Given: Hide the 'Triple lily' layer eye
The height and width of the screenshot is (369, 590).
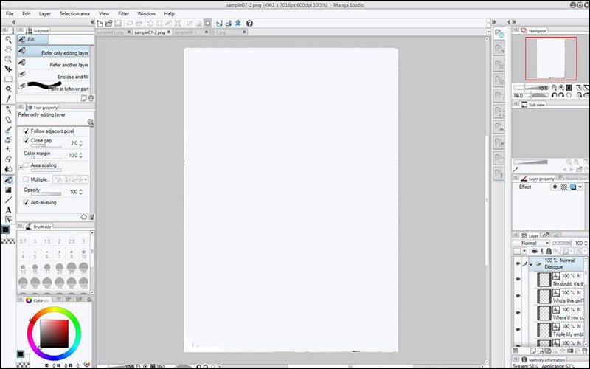Looking at the screenshot, I should [518, 329].
